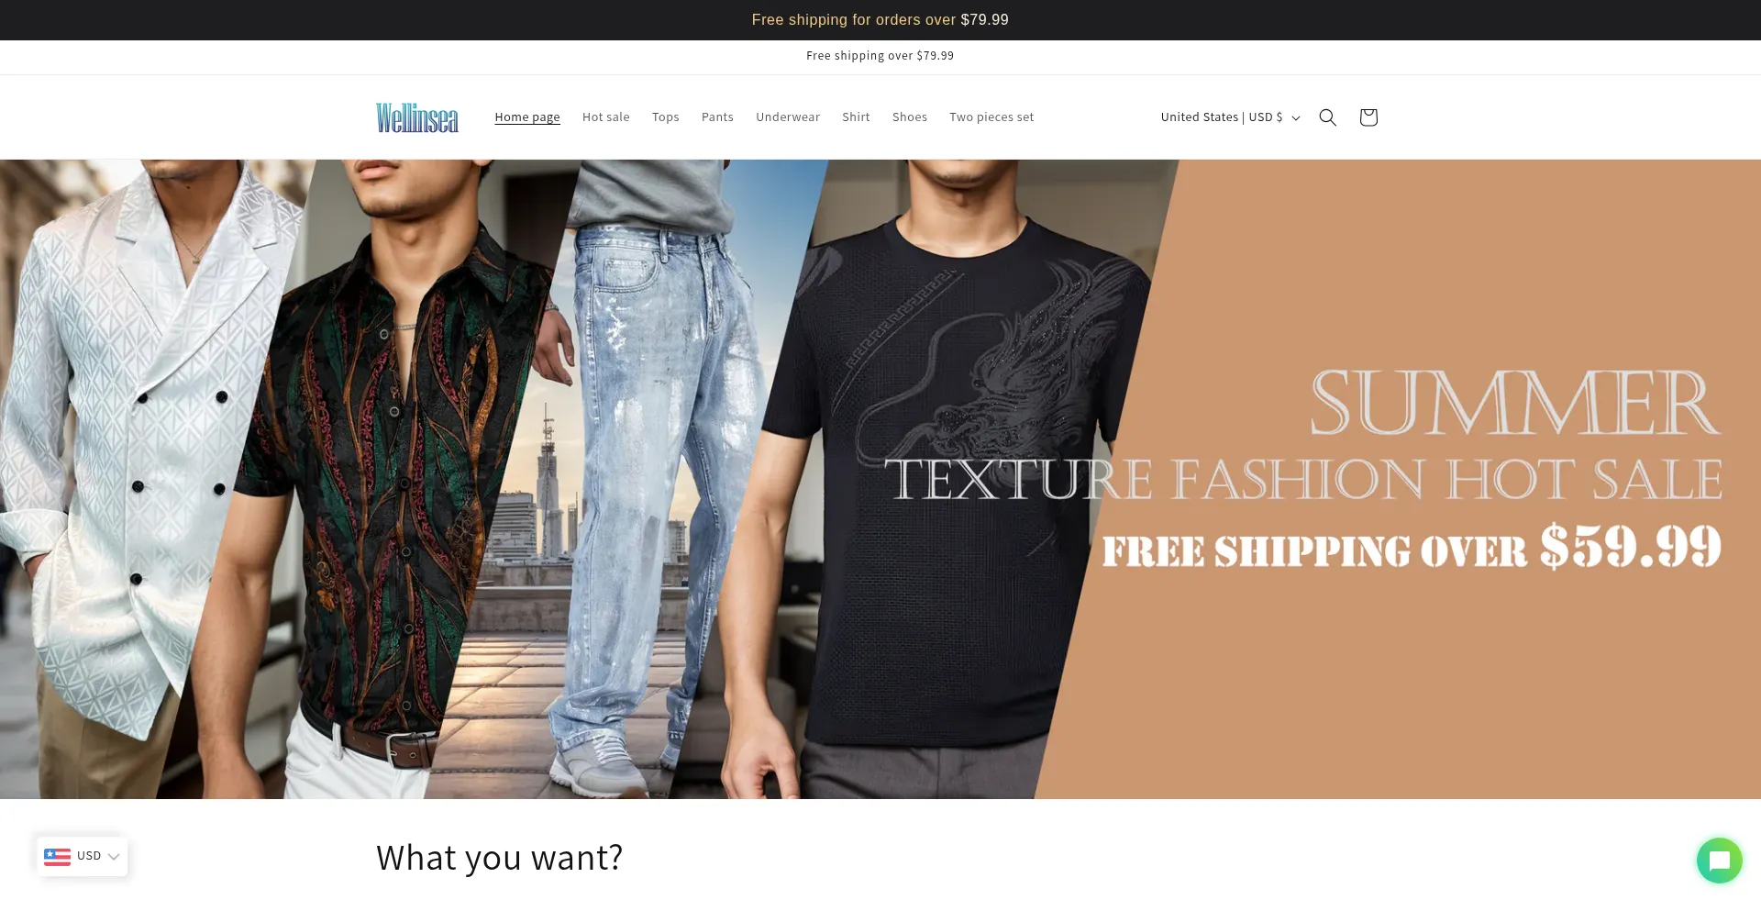The height and width of the screenshot is (911, 1761).
Task: Open the green chat bubble widget
Action: [1719, 861]
